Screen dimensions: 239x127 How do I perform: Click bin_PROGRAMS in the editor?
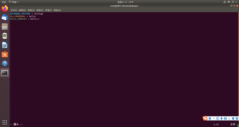17,16
